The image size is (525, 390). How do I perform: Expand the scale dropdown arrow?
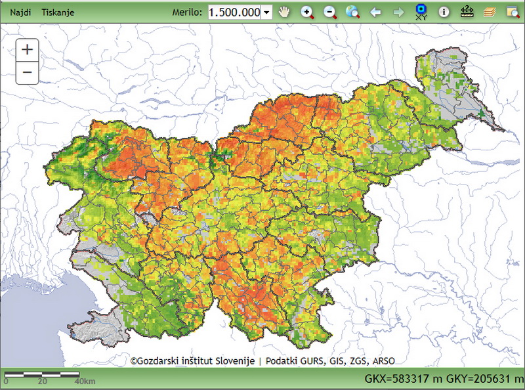[x=266, y=12]
